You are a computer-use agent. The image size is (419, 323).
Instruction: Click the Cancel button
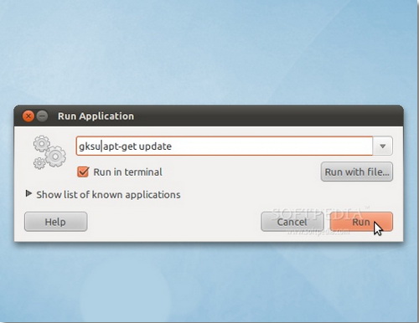[x=292, y=222]
